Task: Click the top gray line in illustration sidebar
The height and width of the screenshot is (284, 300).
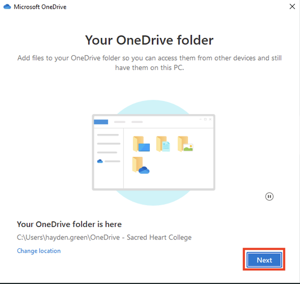Action: coord(108,135)
